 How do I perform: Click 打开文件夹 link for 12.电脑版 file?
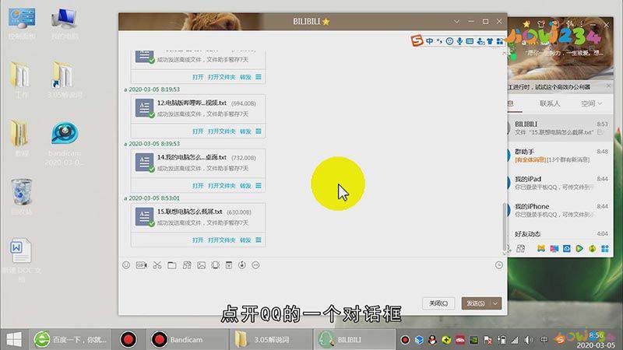(222, 131)
